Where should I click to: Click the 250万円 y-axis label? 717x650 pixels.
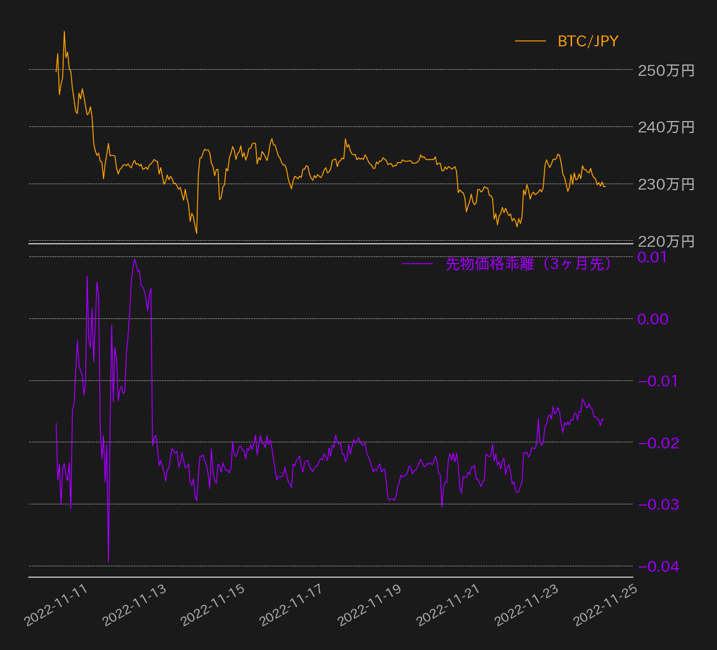point(666,70)
